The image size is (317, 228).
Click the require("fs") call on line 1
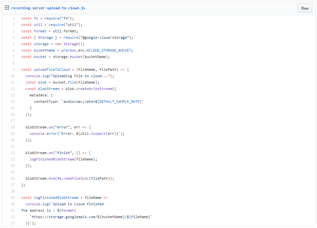58,18
